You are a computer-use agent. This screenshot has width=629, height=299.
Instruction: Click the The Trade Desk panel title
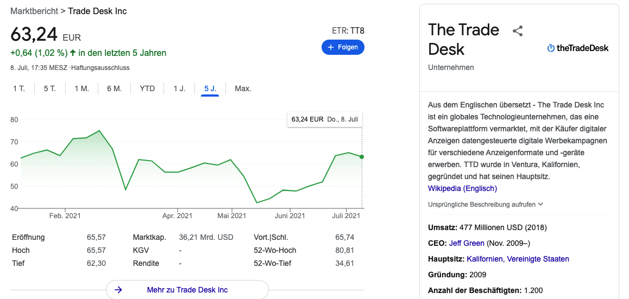click(464, 39)
